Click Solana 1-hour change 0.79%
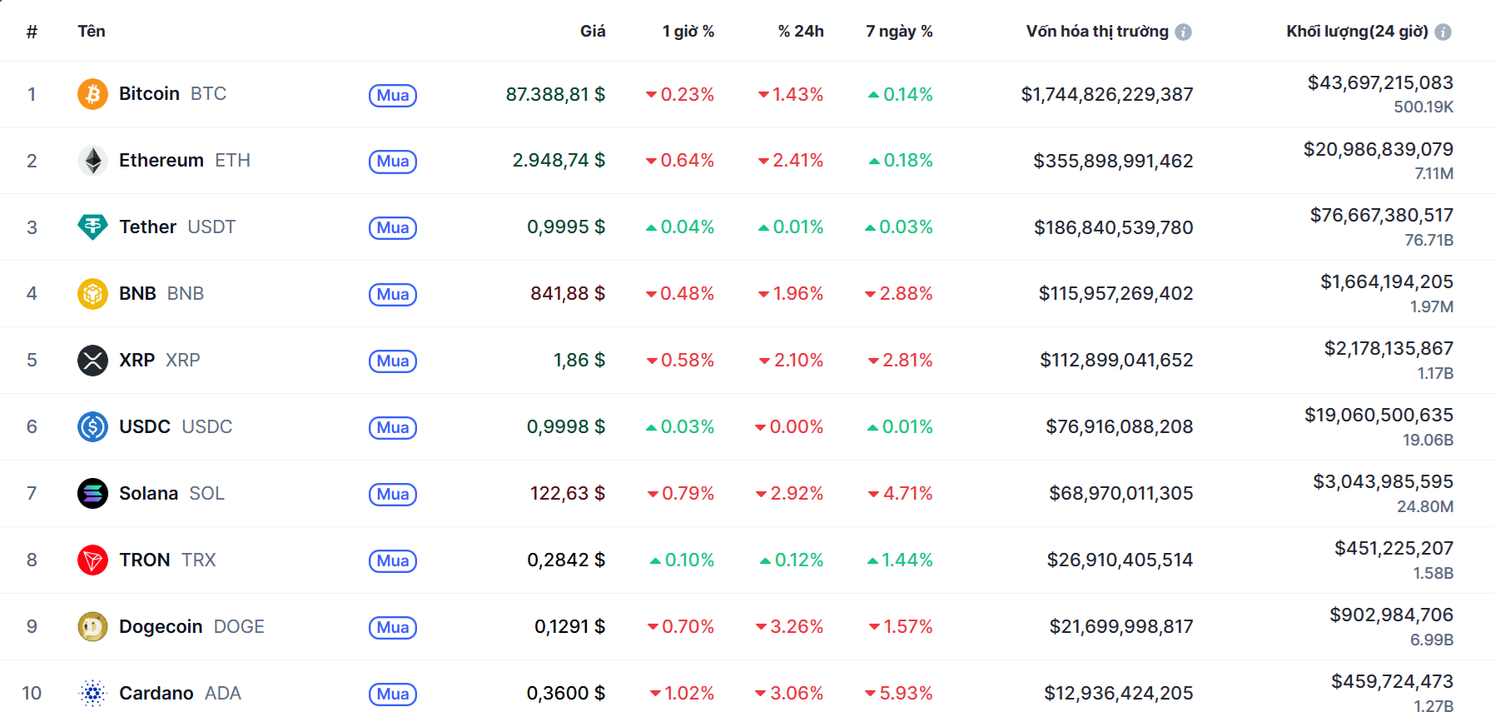 tap(680, 493)
